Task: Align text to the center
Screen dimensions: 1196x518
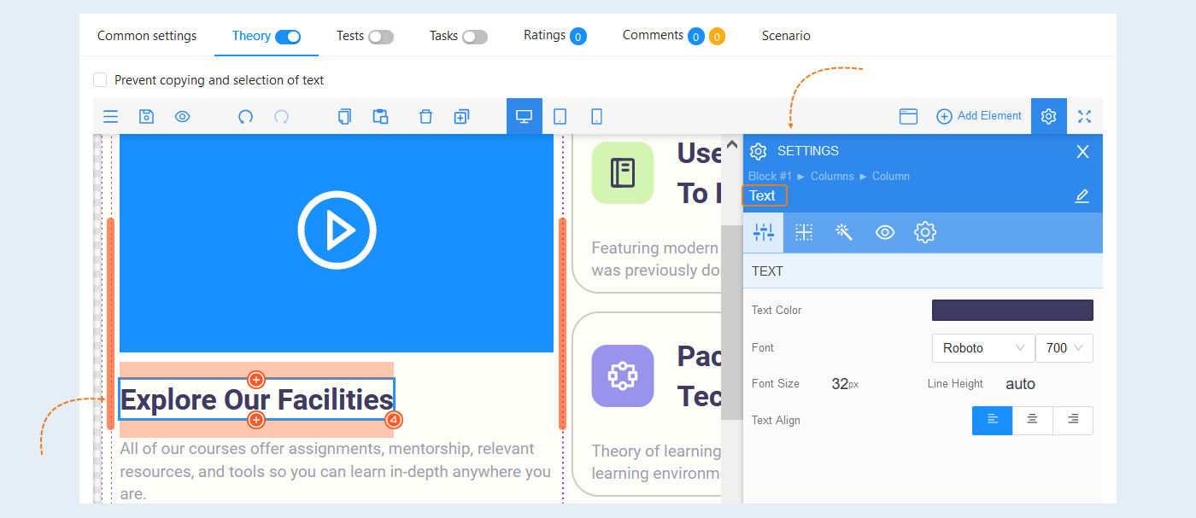Action: [1033, 421]
